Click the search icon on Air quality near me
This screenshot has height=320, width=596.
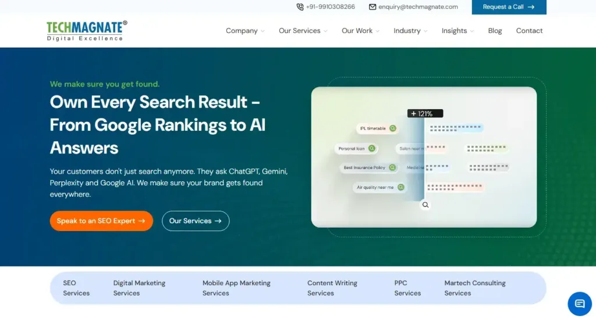400,187
